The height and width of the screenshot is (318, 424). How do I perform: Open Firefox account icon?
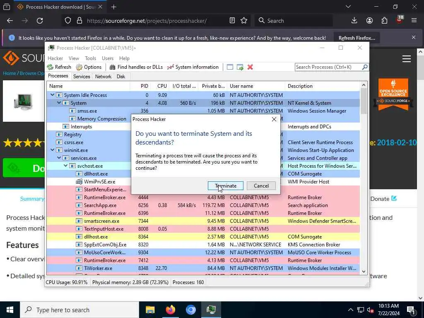pos(369,21)
